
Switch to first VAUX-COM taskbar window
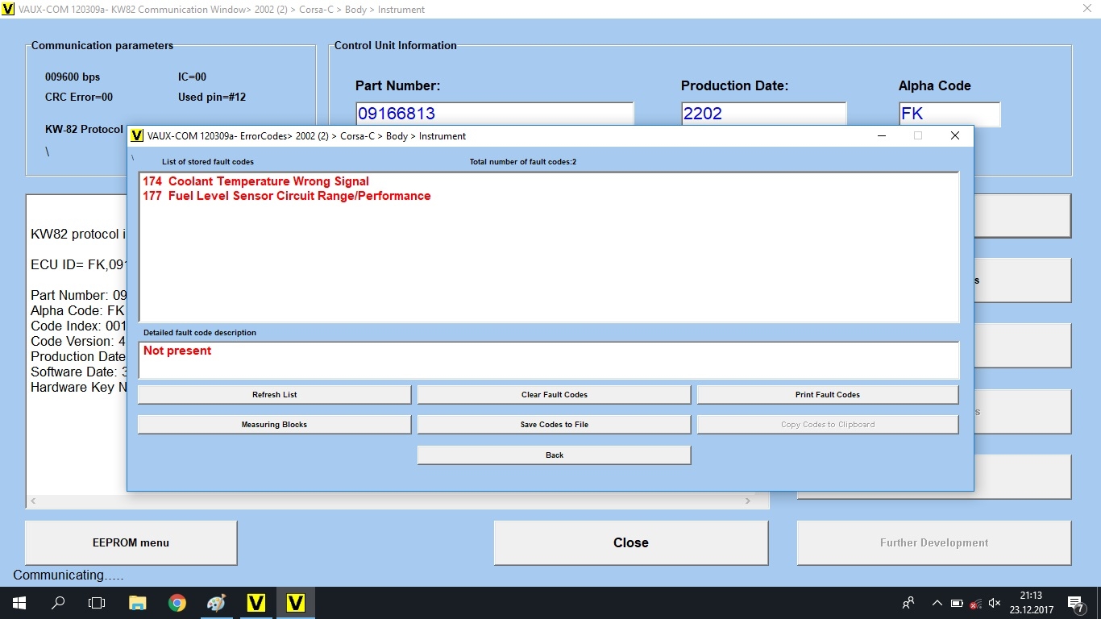[256, 603]
